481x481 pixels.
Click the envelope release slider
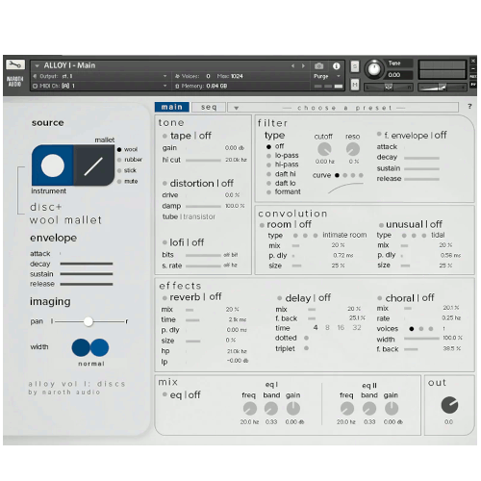pyautogui.click(x=87, y=284)
